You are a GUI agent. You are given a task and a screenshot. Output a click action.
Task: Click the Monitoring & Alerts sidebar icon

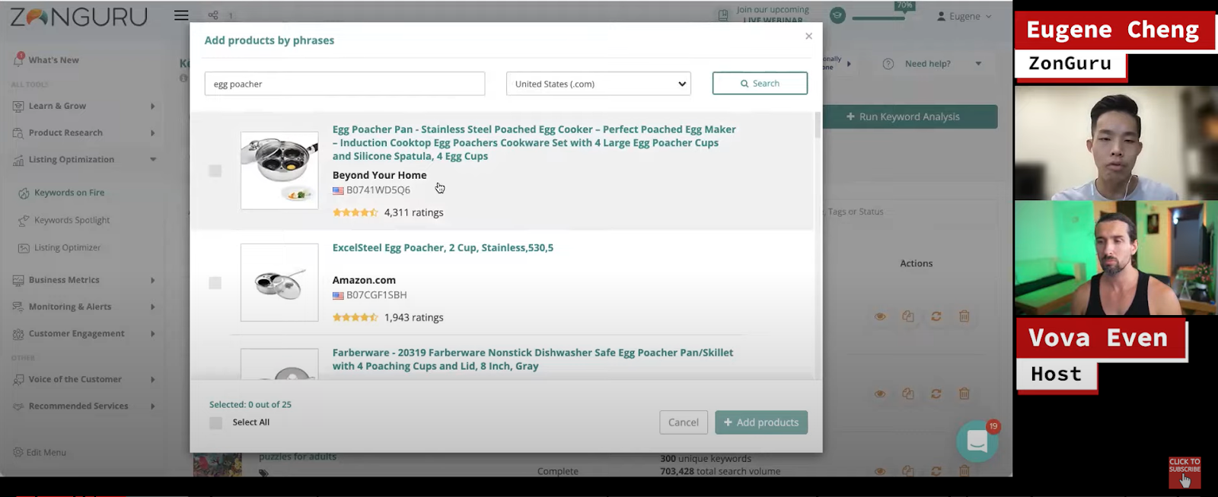coord(18,307)
